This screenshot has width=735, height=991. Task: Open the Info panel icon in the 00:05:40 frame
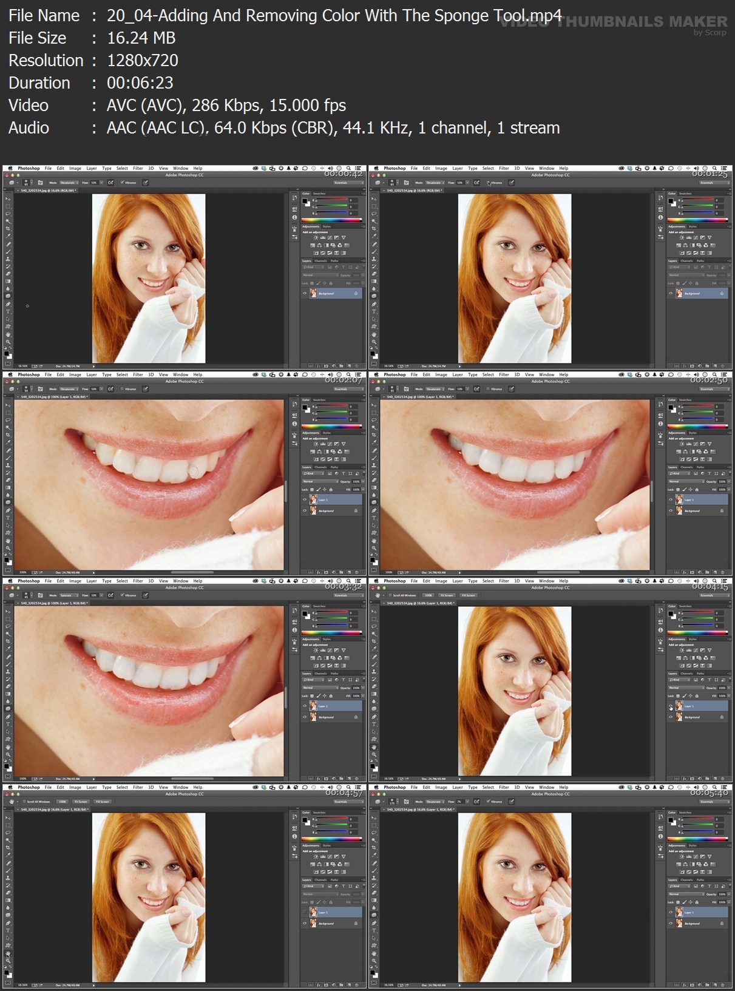pos(660,836)
